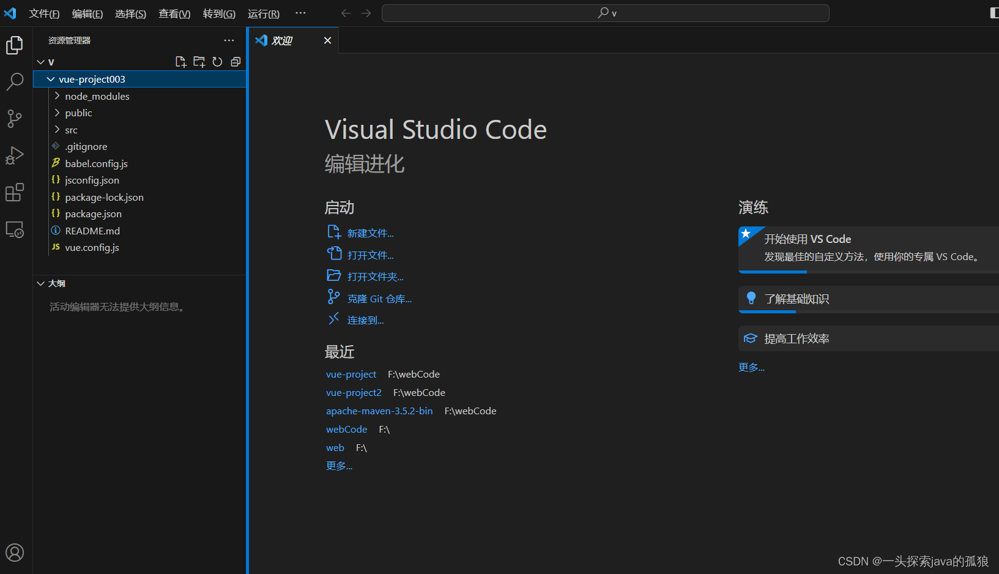Screen dimensions: 999x574
Task: Click the 克隆 Git 仓库... link
Action: click(x=380, y=299)
